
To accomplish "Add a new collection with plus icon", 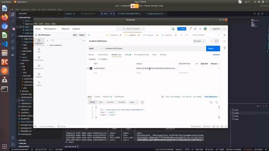I will (x=47, y=41).
